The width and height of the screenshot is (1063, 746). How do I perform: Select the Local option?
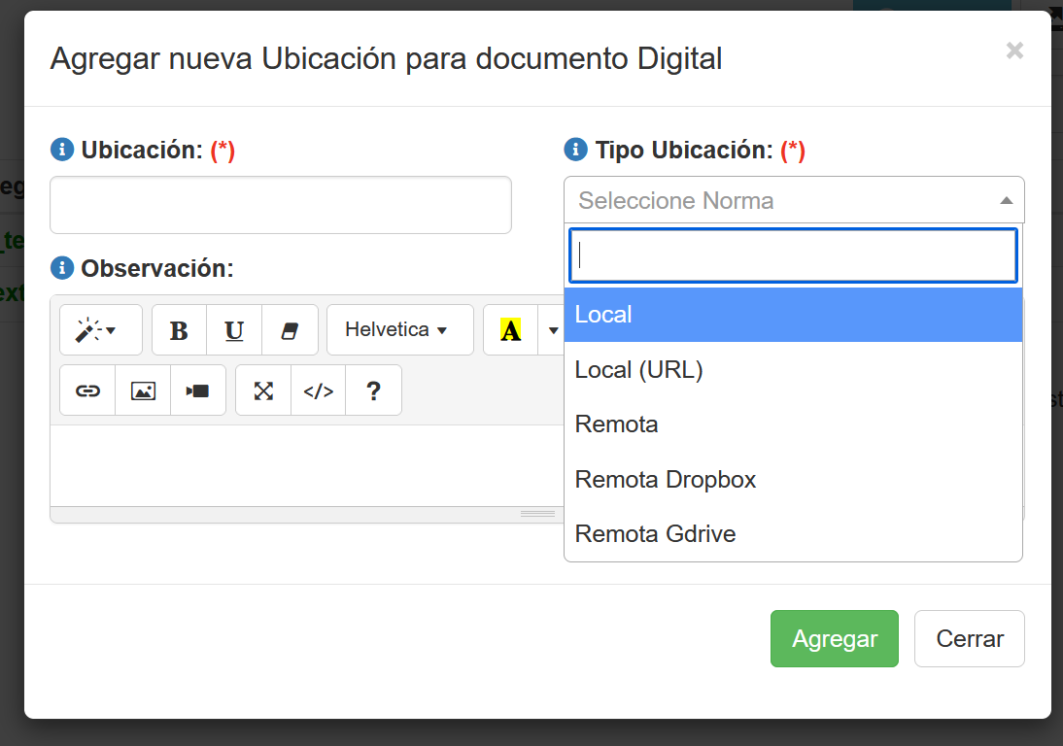click(x=793, y=315)
